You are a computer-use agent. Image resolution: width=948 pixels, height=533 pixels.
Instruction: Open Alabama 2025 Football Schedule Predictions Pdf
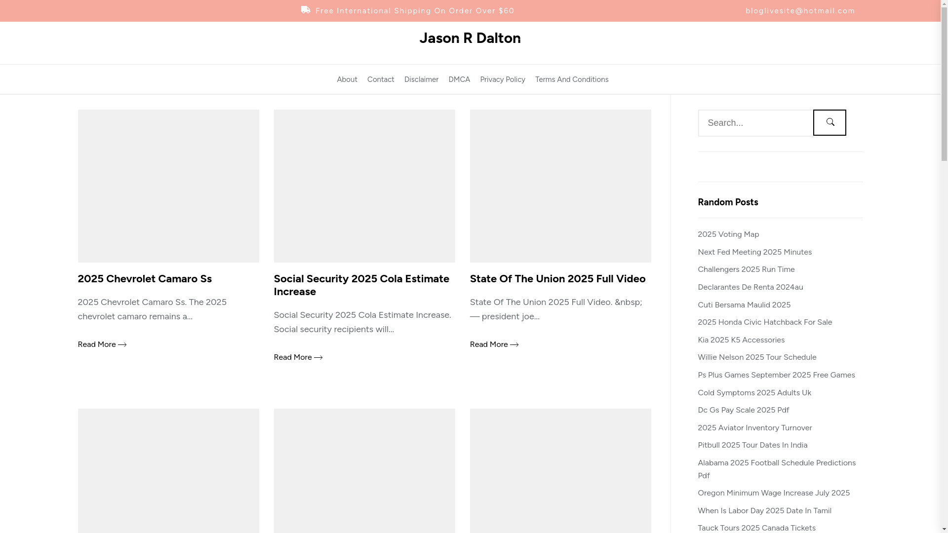point(777,469)
